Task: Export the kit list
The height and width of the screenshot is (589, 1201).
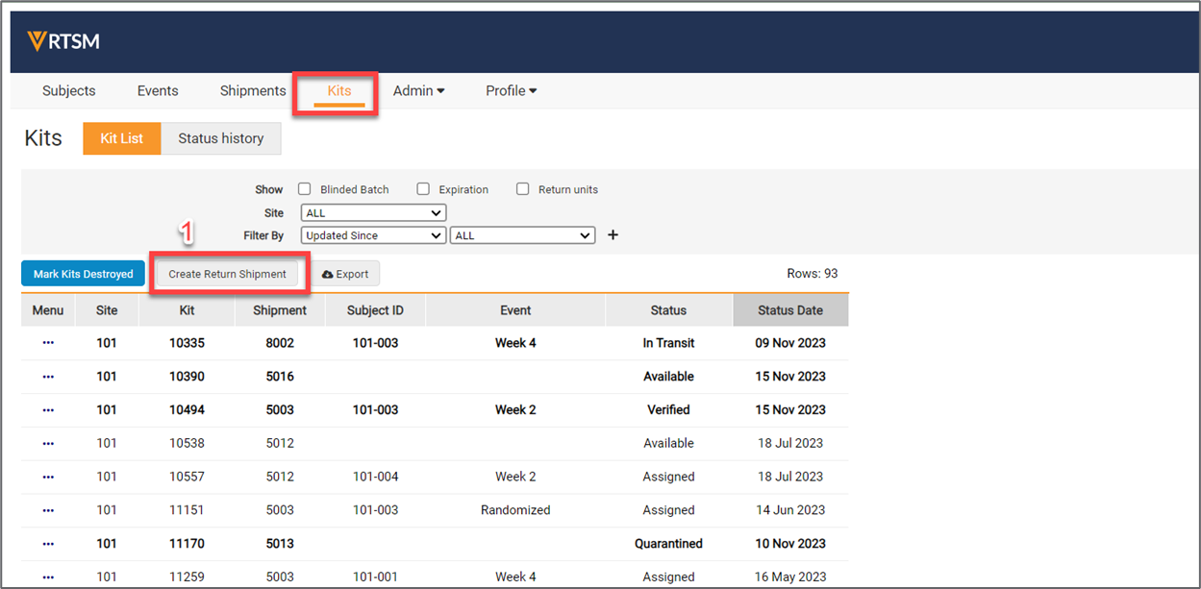Action: [345, 274]
